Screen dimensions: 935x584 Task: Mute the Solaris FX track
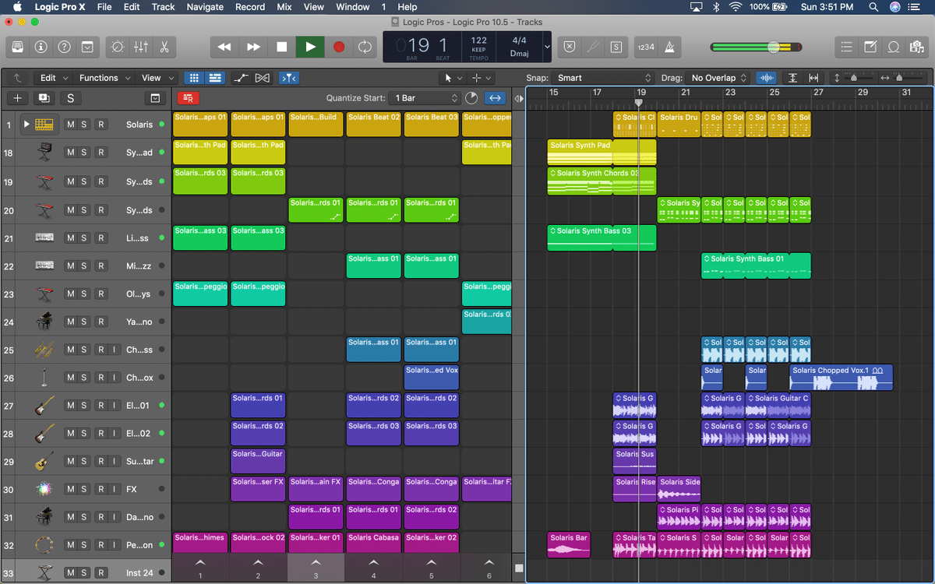(69, 491)
